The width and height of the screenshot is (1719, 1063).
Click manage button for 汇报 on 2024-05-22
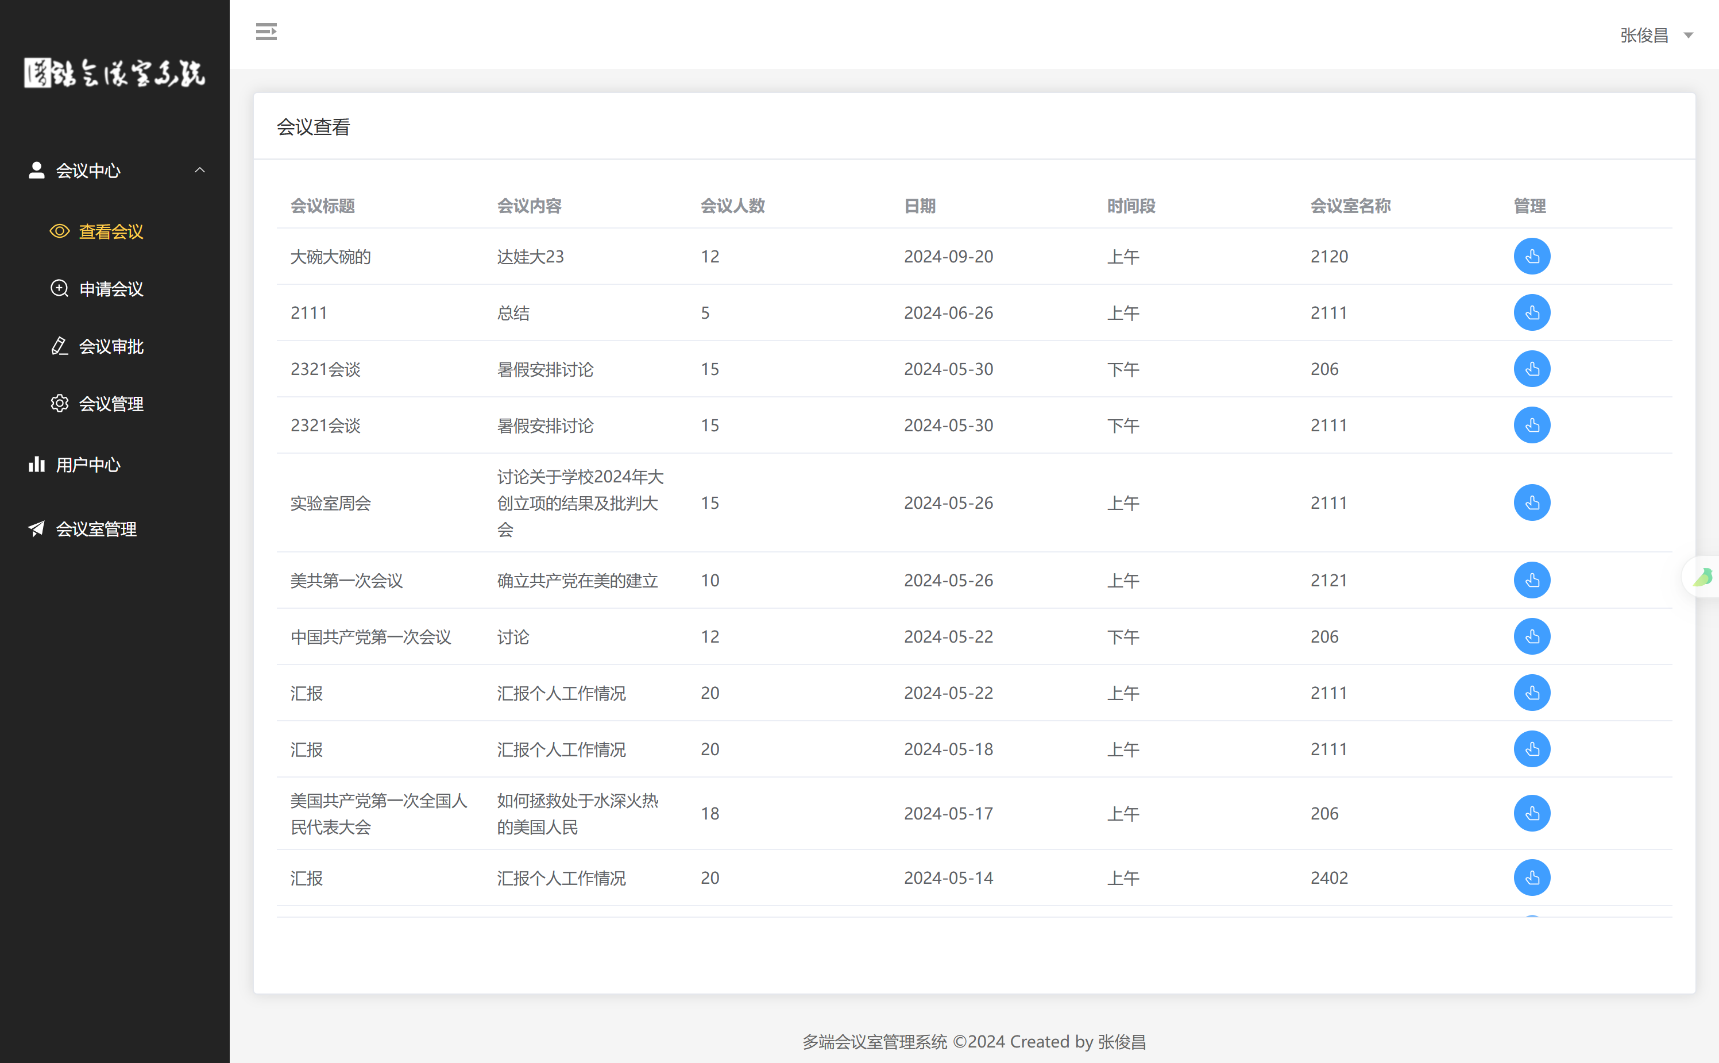(1532, 693)
